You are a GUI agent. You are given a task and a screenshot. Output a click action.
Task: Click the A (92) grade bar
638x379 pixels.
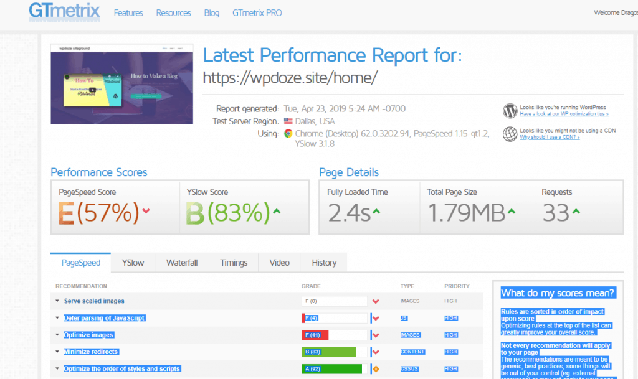335,369
